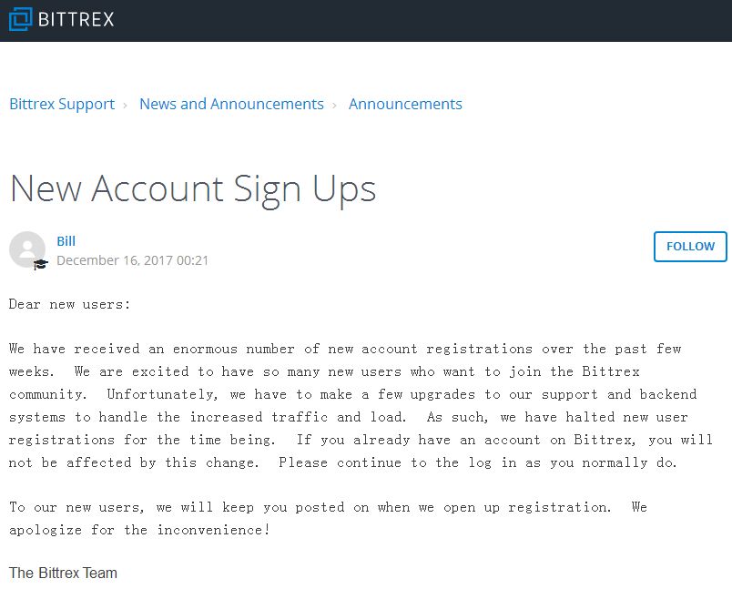This screenshot has width=732, height=589.
Task: Click the graduation cap badge icon
Action: 41,265
